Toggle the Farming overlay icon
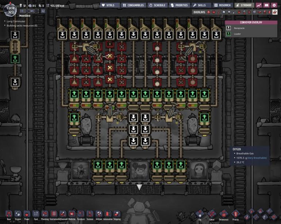Screen dimensions: 281x224 coord(254,12)
